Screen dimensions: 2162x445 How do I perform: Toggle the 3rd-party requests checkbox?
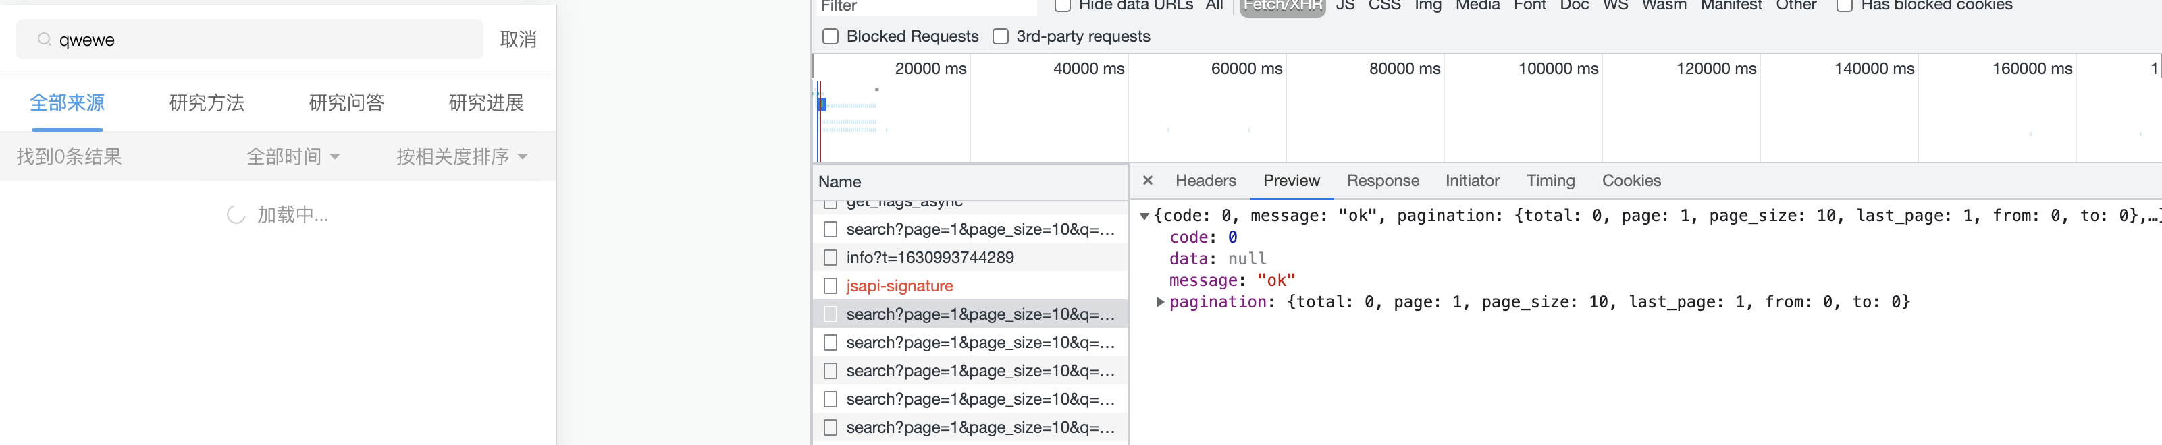click(x=999, y=36)
